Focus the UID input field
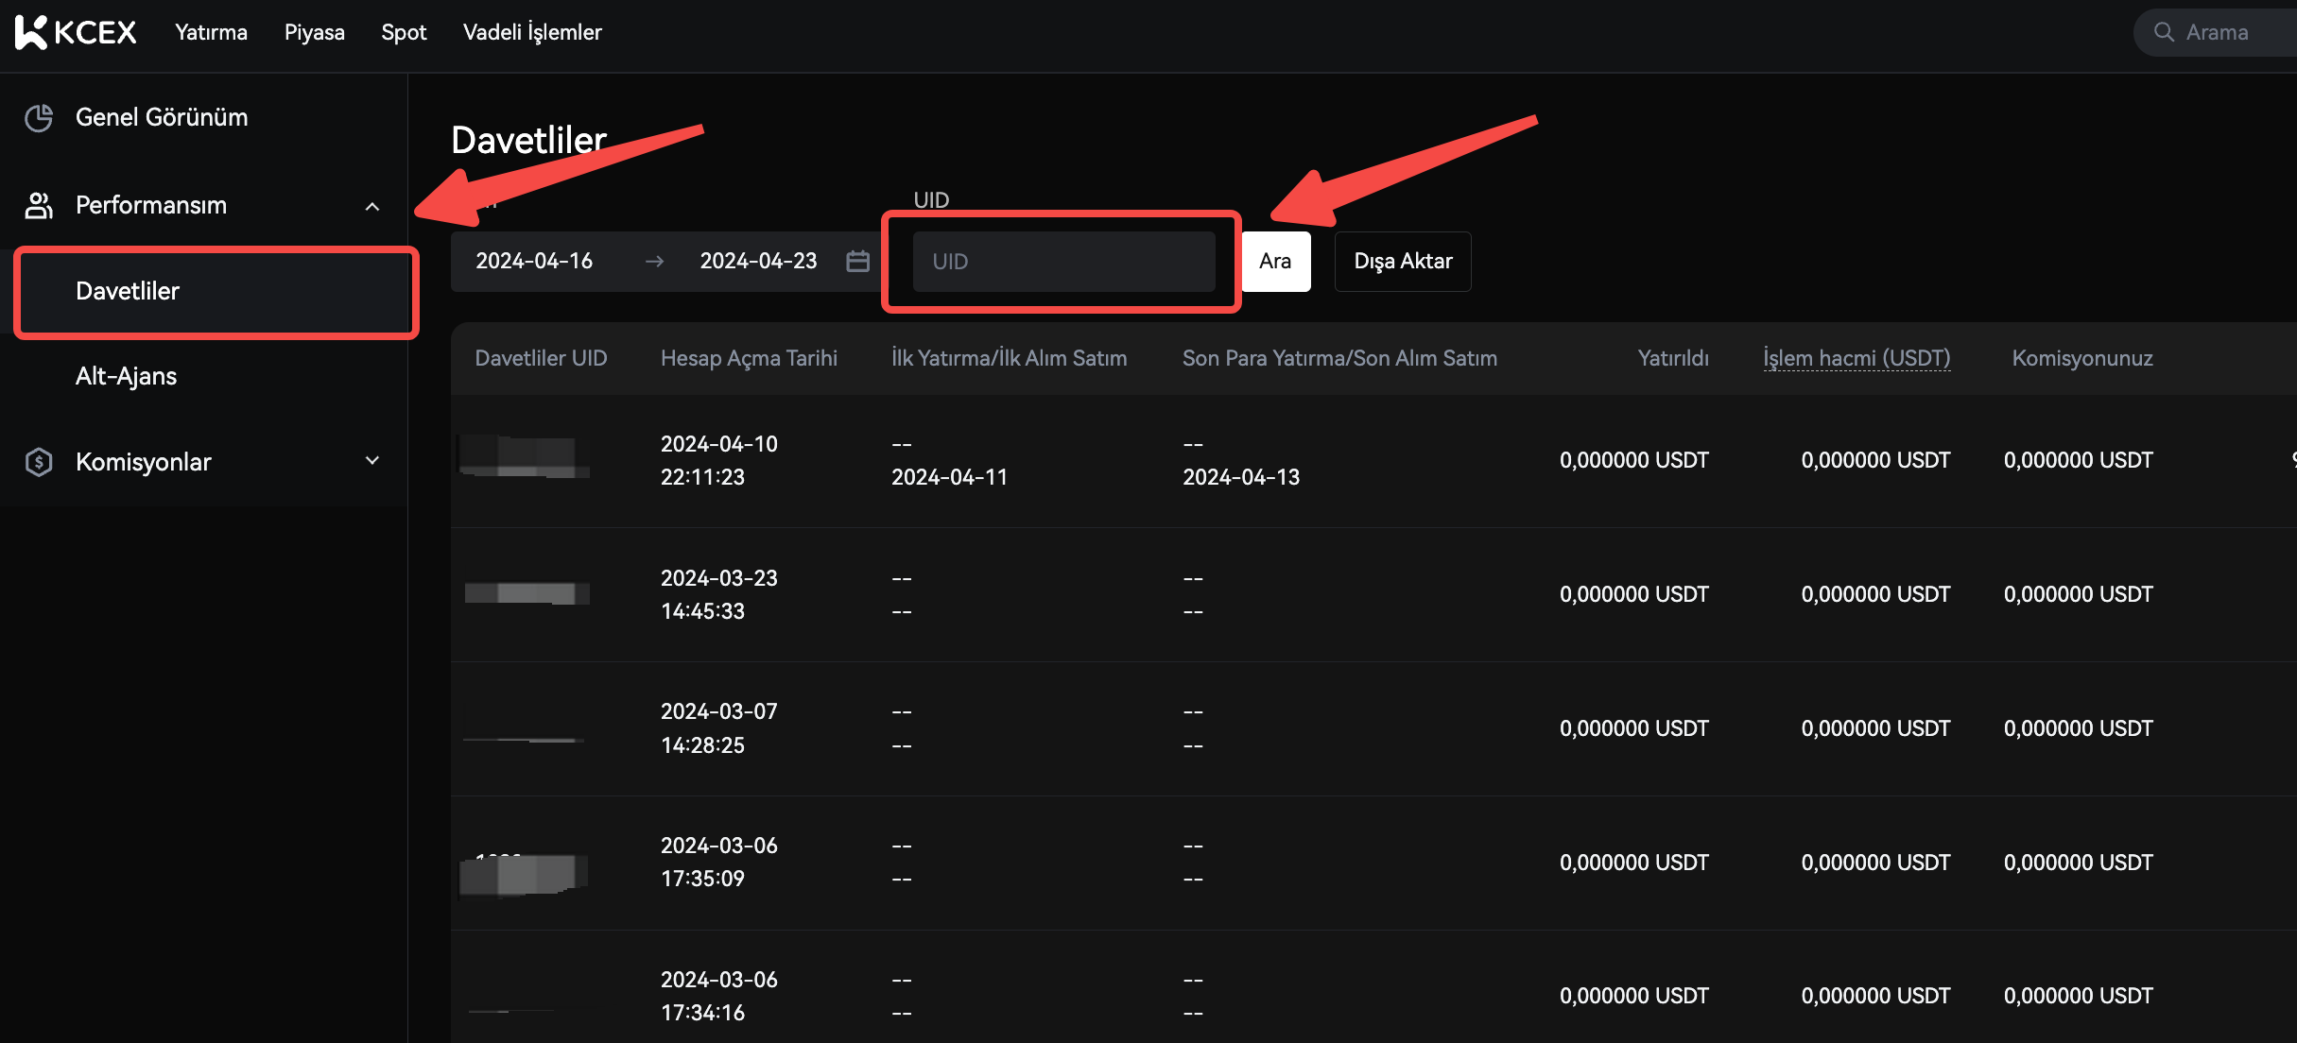The height and width of the screenshot is (1043, 2297). (x=1062, y=262)
